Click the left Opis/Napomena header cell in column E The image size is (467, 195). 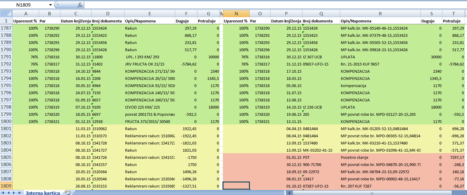[149, 21]
